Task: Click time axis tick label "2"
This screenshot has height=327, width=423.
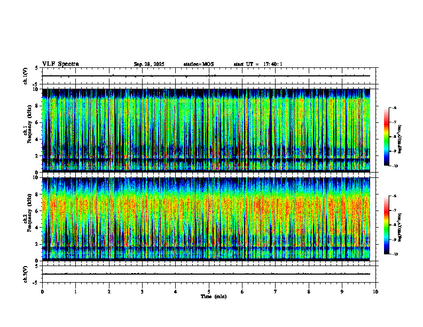Action: tap(109, 292)
